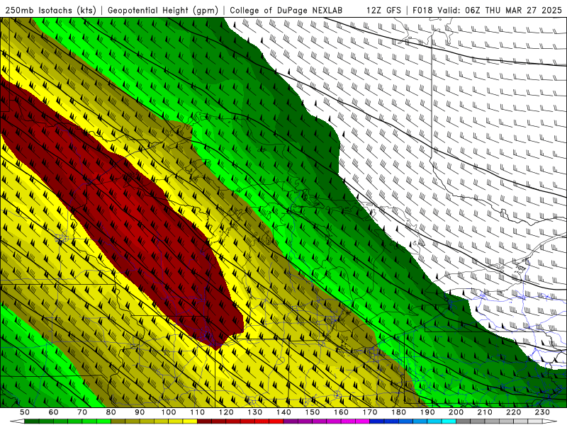Select the bright red swatch just before 140
The image size is (567, 425).
[276, 421]
